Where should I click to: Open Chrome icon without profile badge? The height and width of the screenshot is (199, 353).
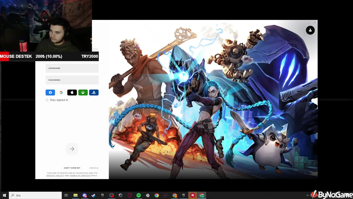[157, 195]
